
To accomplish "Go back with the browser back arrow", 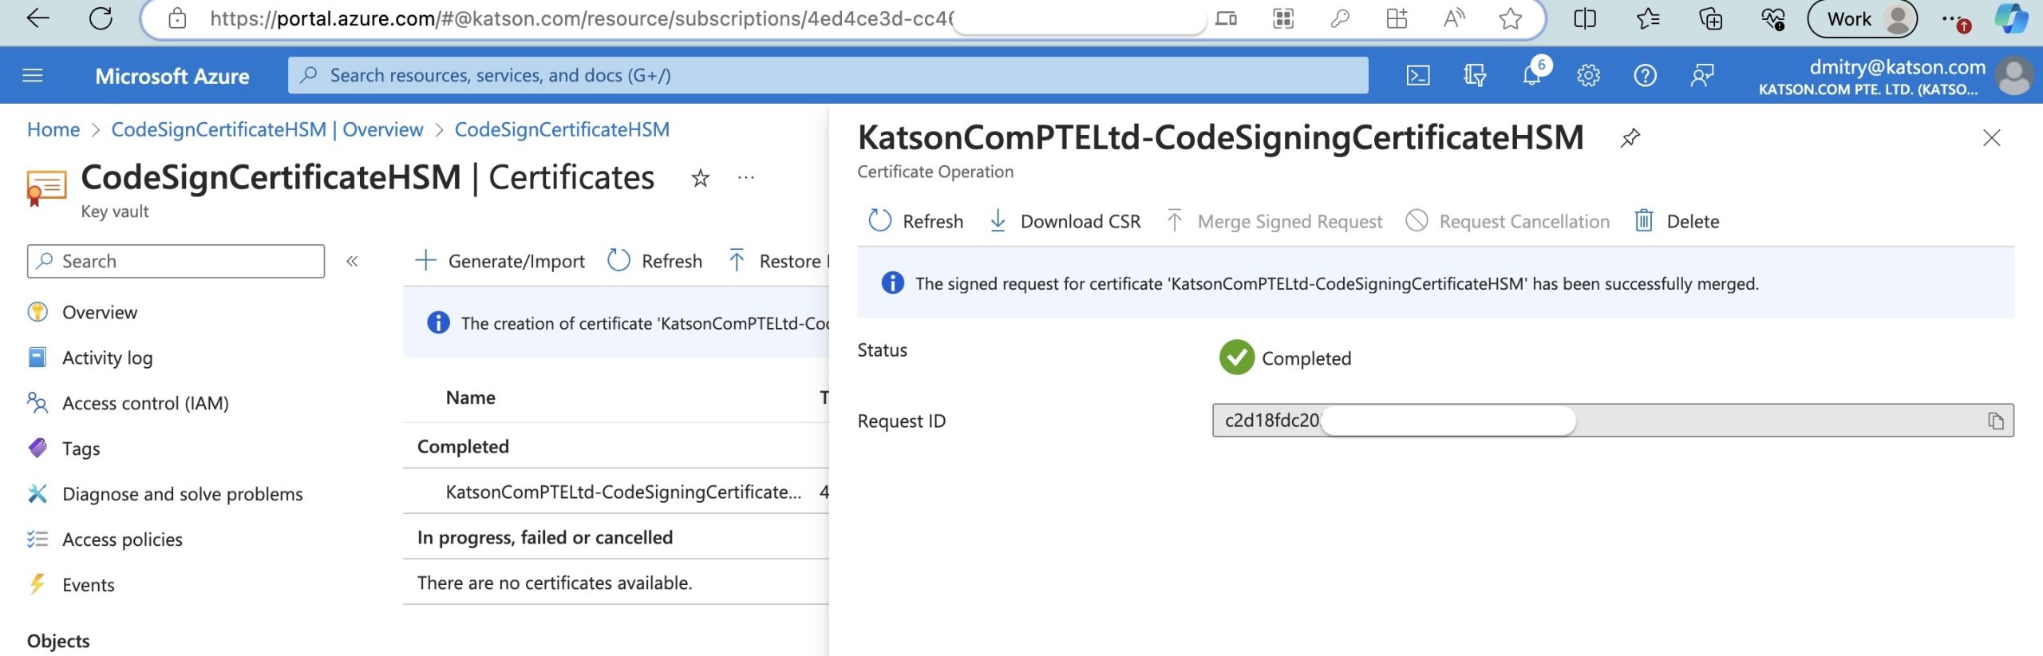I will [x=38, y=18].
